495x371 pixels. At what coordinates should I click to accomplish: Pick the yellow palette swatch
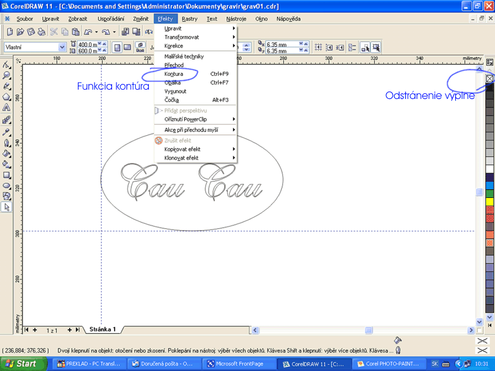(x=489, y=201)
